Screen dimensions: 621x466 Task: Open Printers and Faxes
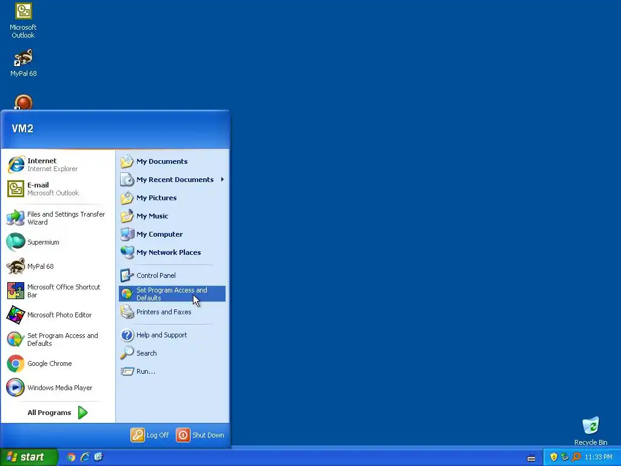[172, 312]
